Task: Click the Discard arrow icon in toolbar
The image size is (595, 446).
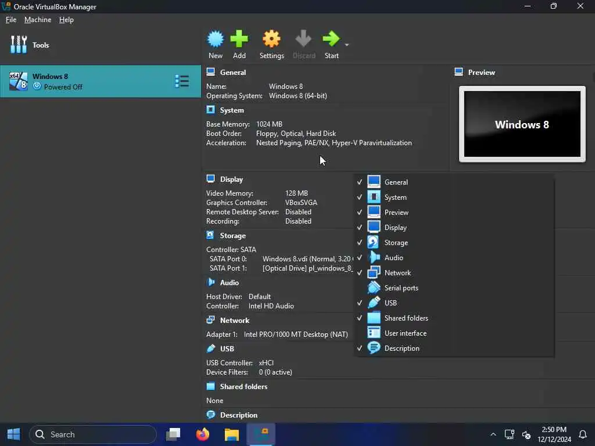Action: point(303,39)
